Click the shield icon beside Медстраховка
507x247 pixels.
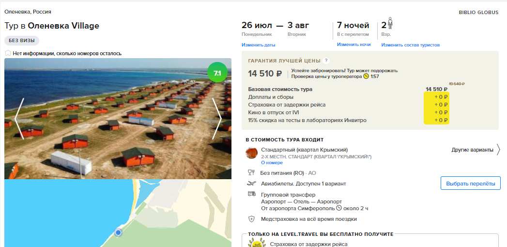click(x=251, y=219)
